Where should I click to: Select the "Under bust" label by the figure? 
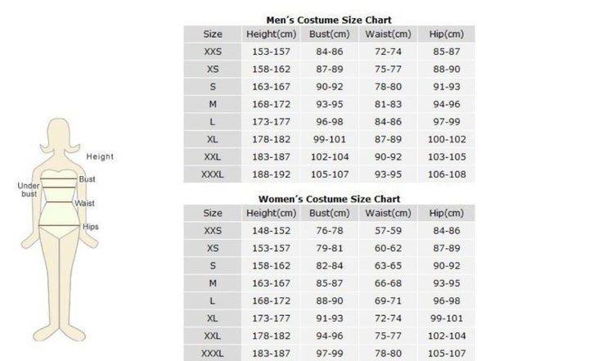click(29, 190)
